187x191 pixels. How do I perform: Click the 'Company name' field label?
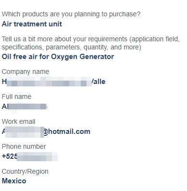coord(25,72)
